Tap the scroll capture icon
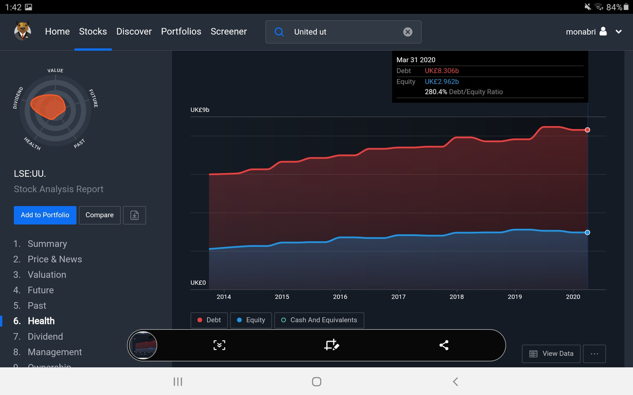This screenshot has width=633, height=395. 219,345
